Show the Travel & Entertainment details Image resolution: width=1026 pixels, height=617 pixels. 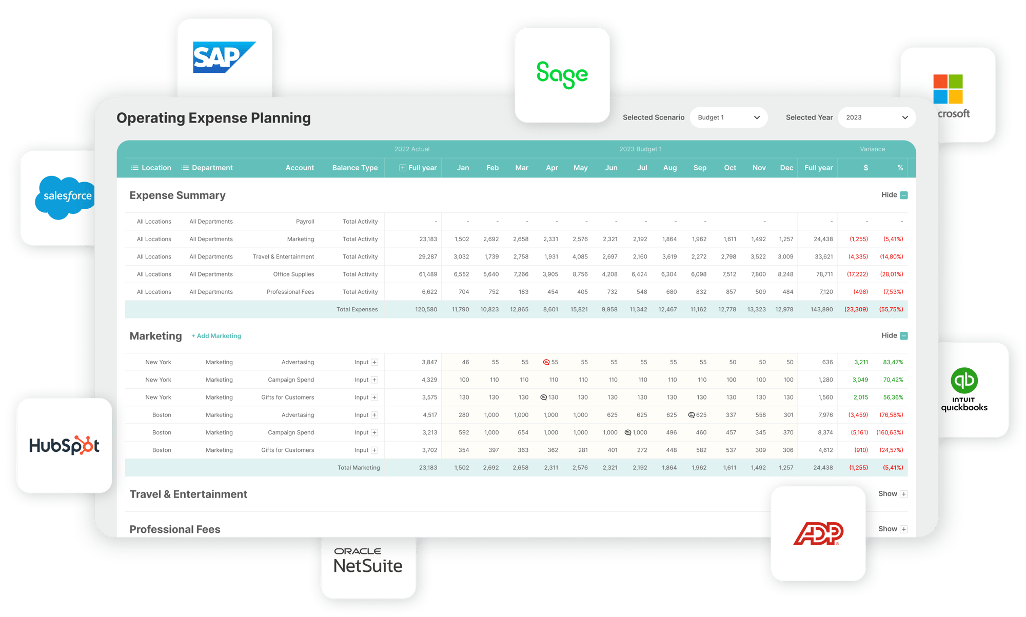[903, 494]
